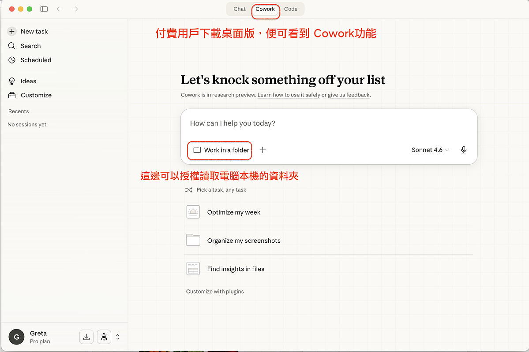Switch to the Code tab
The width and height of the screenshot is (529, 352).
click(x=291, y=9)
